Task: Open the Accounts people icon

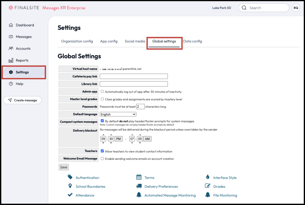Action: (x=11, y=48)
